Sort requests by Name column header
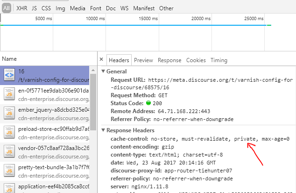 click(9, 59)
